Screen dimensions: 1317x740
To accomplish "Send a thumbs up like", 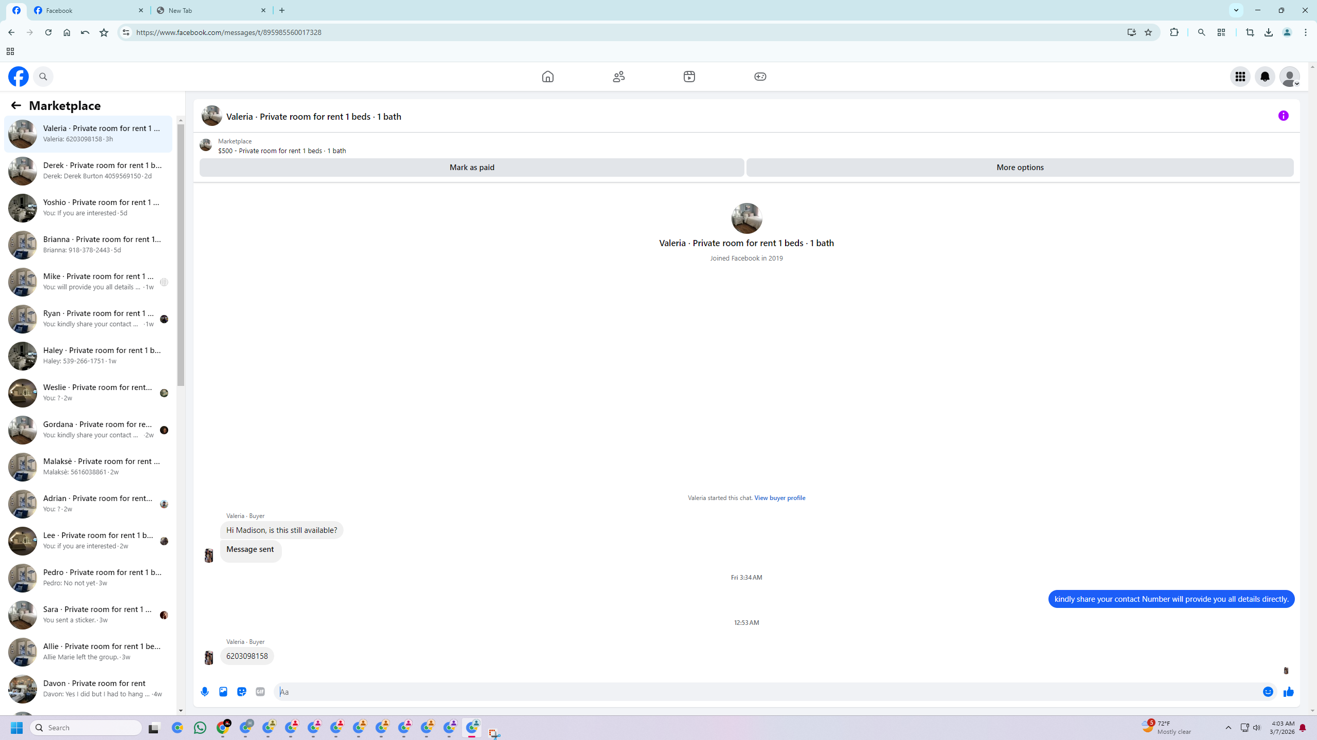I will click(1288, 692).
